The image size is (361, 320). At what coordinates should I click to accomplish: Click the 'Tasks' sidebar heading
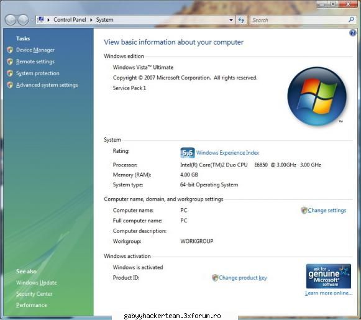23,39
